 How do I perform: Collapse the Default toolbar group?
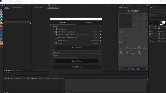[x=51, y=26]
